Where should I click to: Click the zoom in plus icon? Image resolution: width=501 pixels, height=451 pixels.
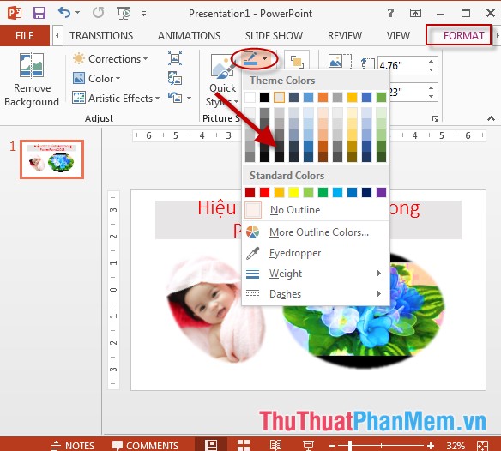pyautogui.click(x=431, y=446)
